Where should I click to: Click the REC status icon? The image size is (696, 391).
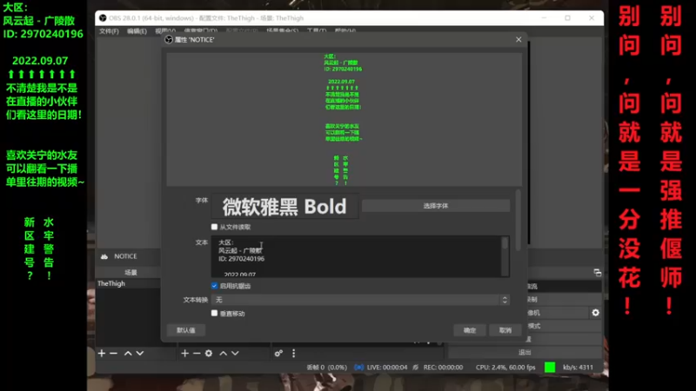pos(416,367)
